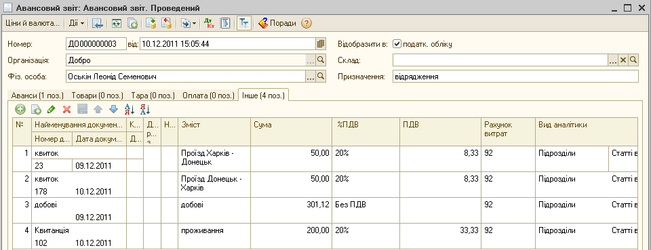Expand the create-based-on dropdown arrow
This screenshot has height=250, width=651.
[194, 24]
